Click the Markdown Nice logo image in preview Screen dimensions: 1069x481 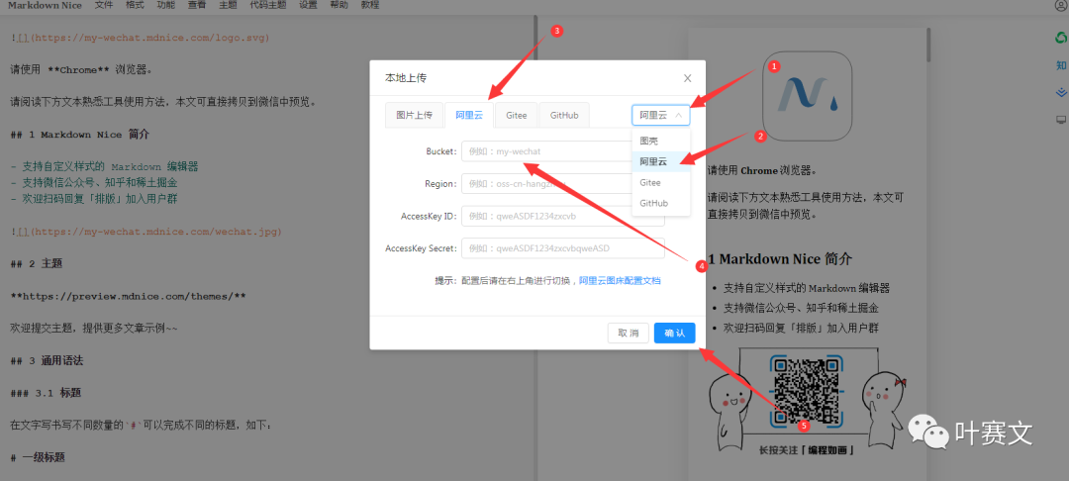pyautogui.click(x=808, y=95)
